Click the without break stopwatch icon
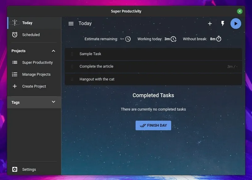 (x=219, y=39)
